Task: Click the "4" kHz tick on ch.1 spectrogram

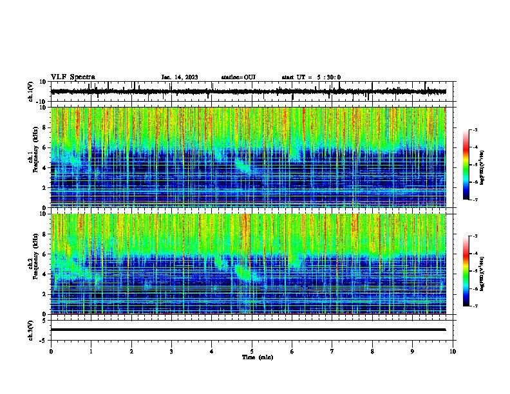Action: 44,168
